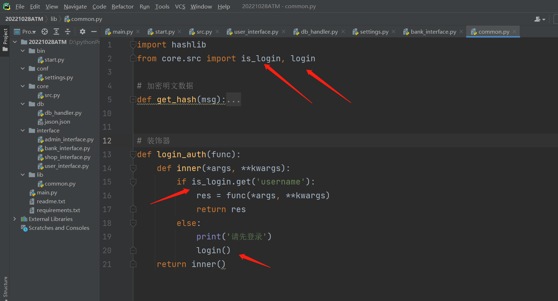Expand the folded get_hash function body
The width and height of the screenshot is (558, 301).
click(133, 100)
